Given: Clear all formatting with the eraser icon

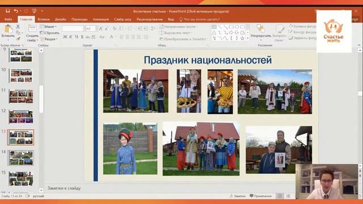Looking at the screenshot, I should (115, 29).
